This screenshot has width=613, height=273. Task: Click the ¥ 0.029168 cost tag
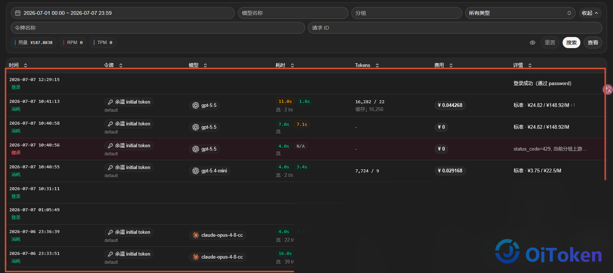[x=450, y=171]
